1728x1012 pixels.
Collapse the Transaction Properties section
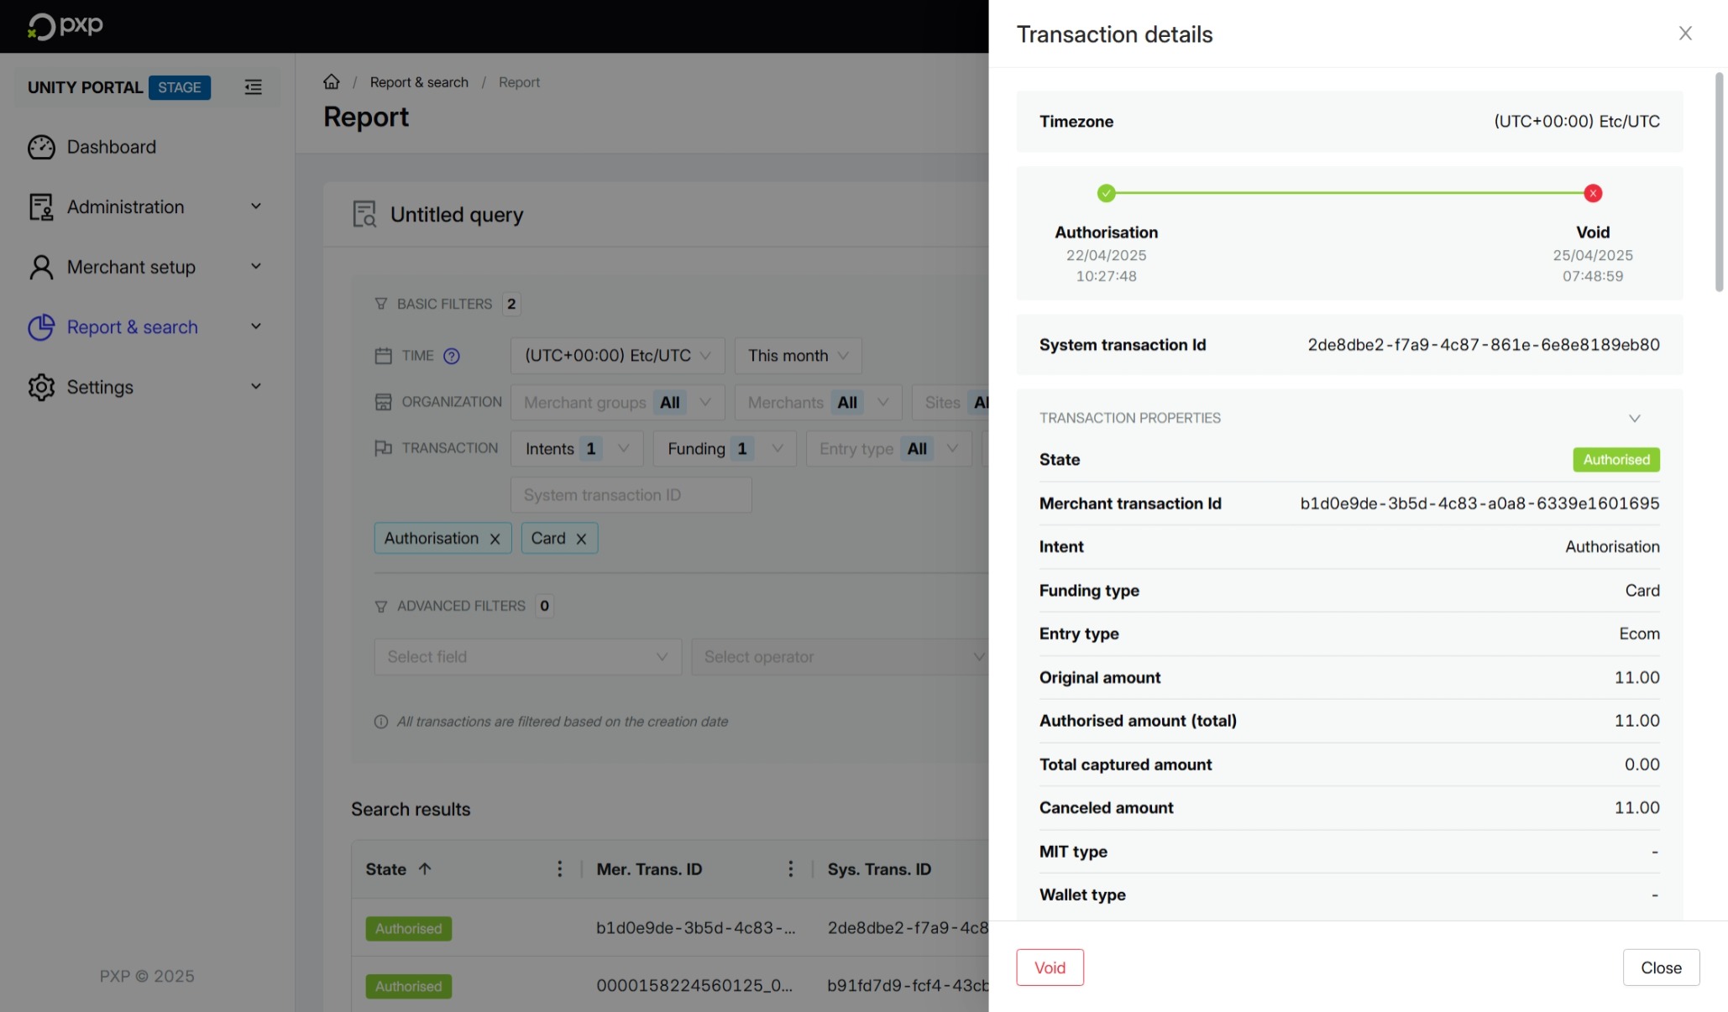coord(1634,418)
